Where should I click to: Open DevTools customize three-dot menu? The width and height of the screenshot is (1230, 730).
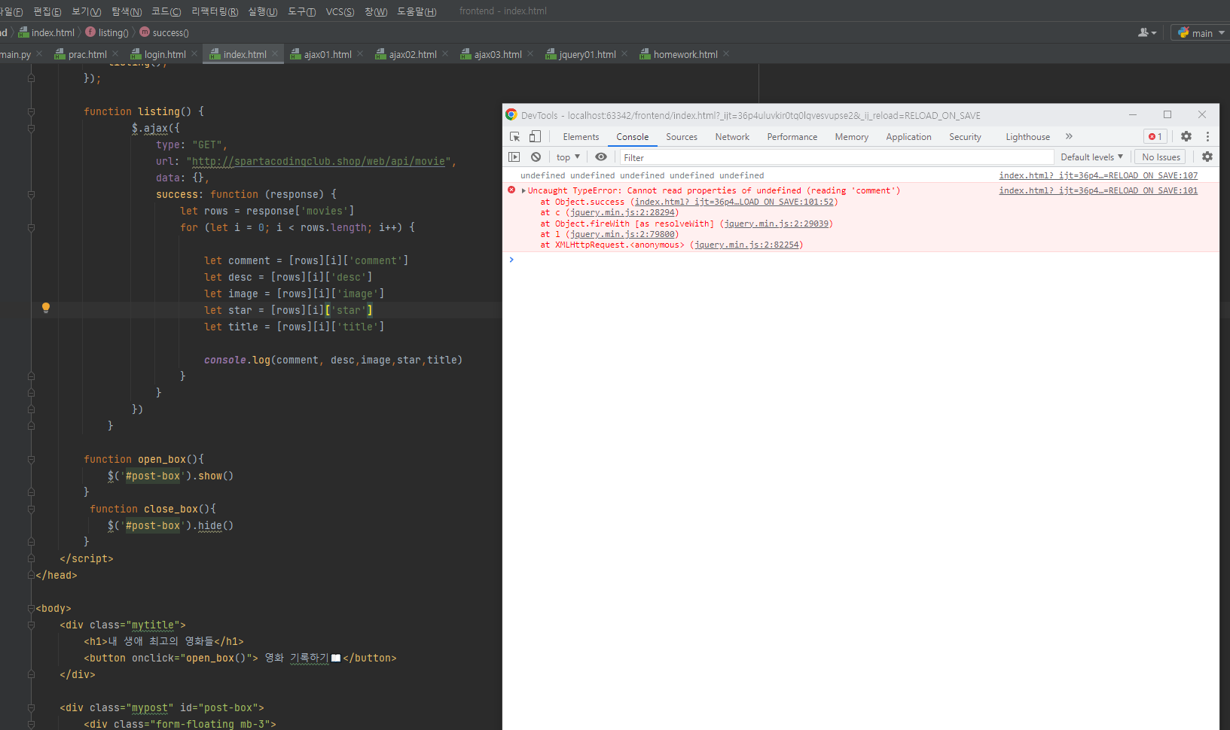pos(1207,136)
